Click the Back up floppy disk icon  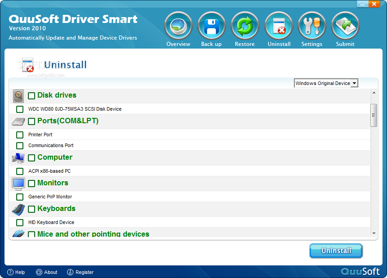click(211, 26)
